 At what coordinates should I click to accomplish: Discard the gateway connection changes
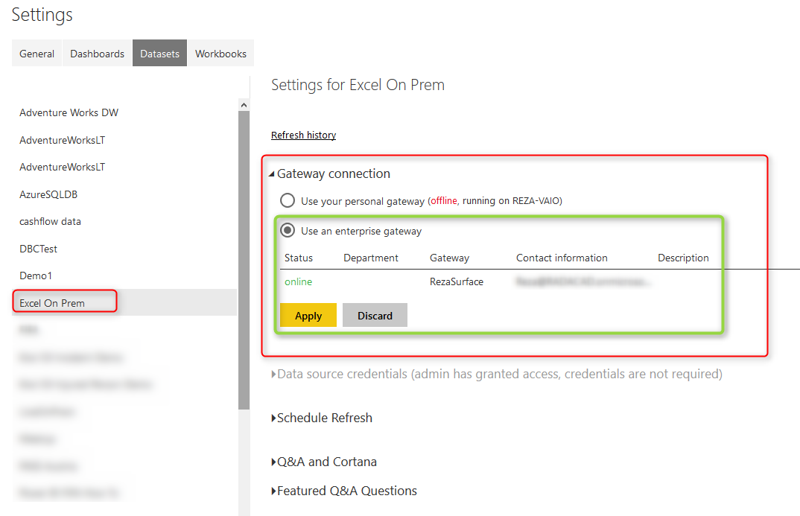(x=374, y=315)
